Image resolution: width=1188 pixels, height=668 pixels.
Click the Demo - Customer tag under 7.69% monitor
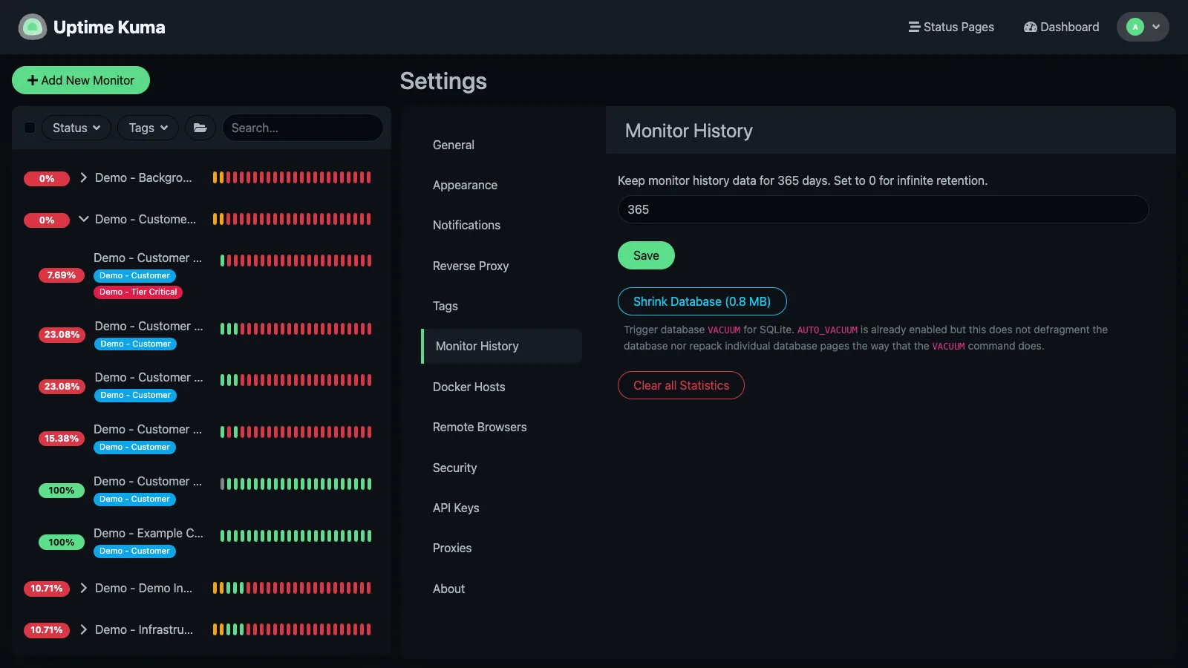(x=134, y=276)
